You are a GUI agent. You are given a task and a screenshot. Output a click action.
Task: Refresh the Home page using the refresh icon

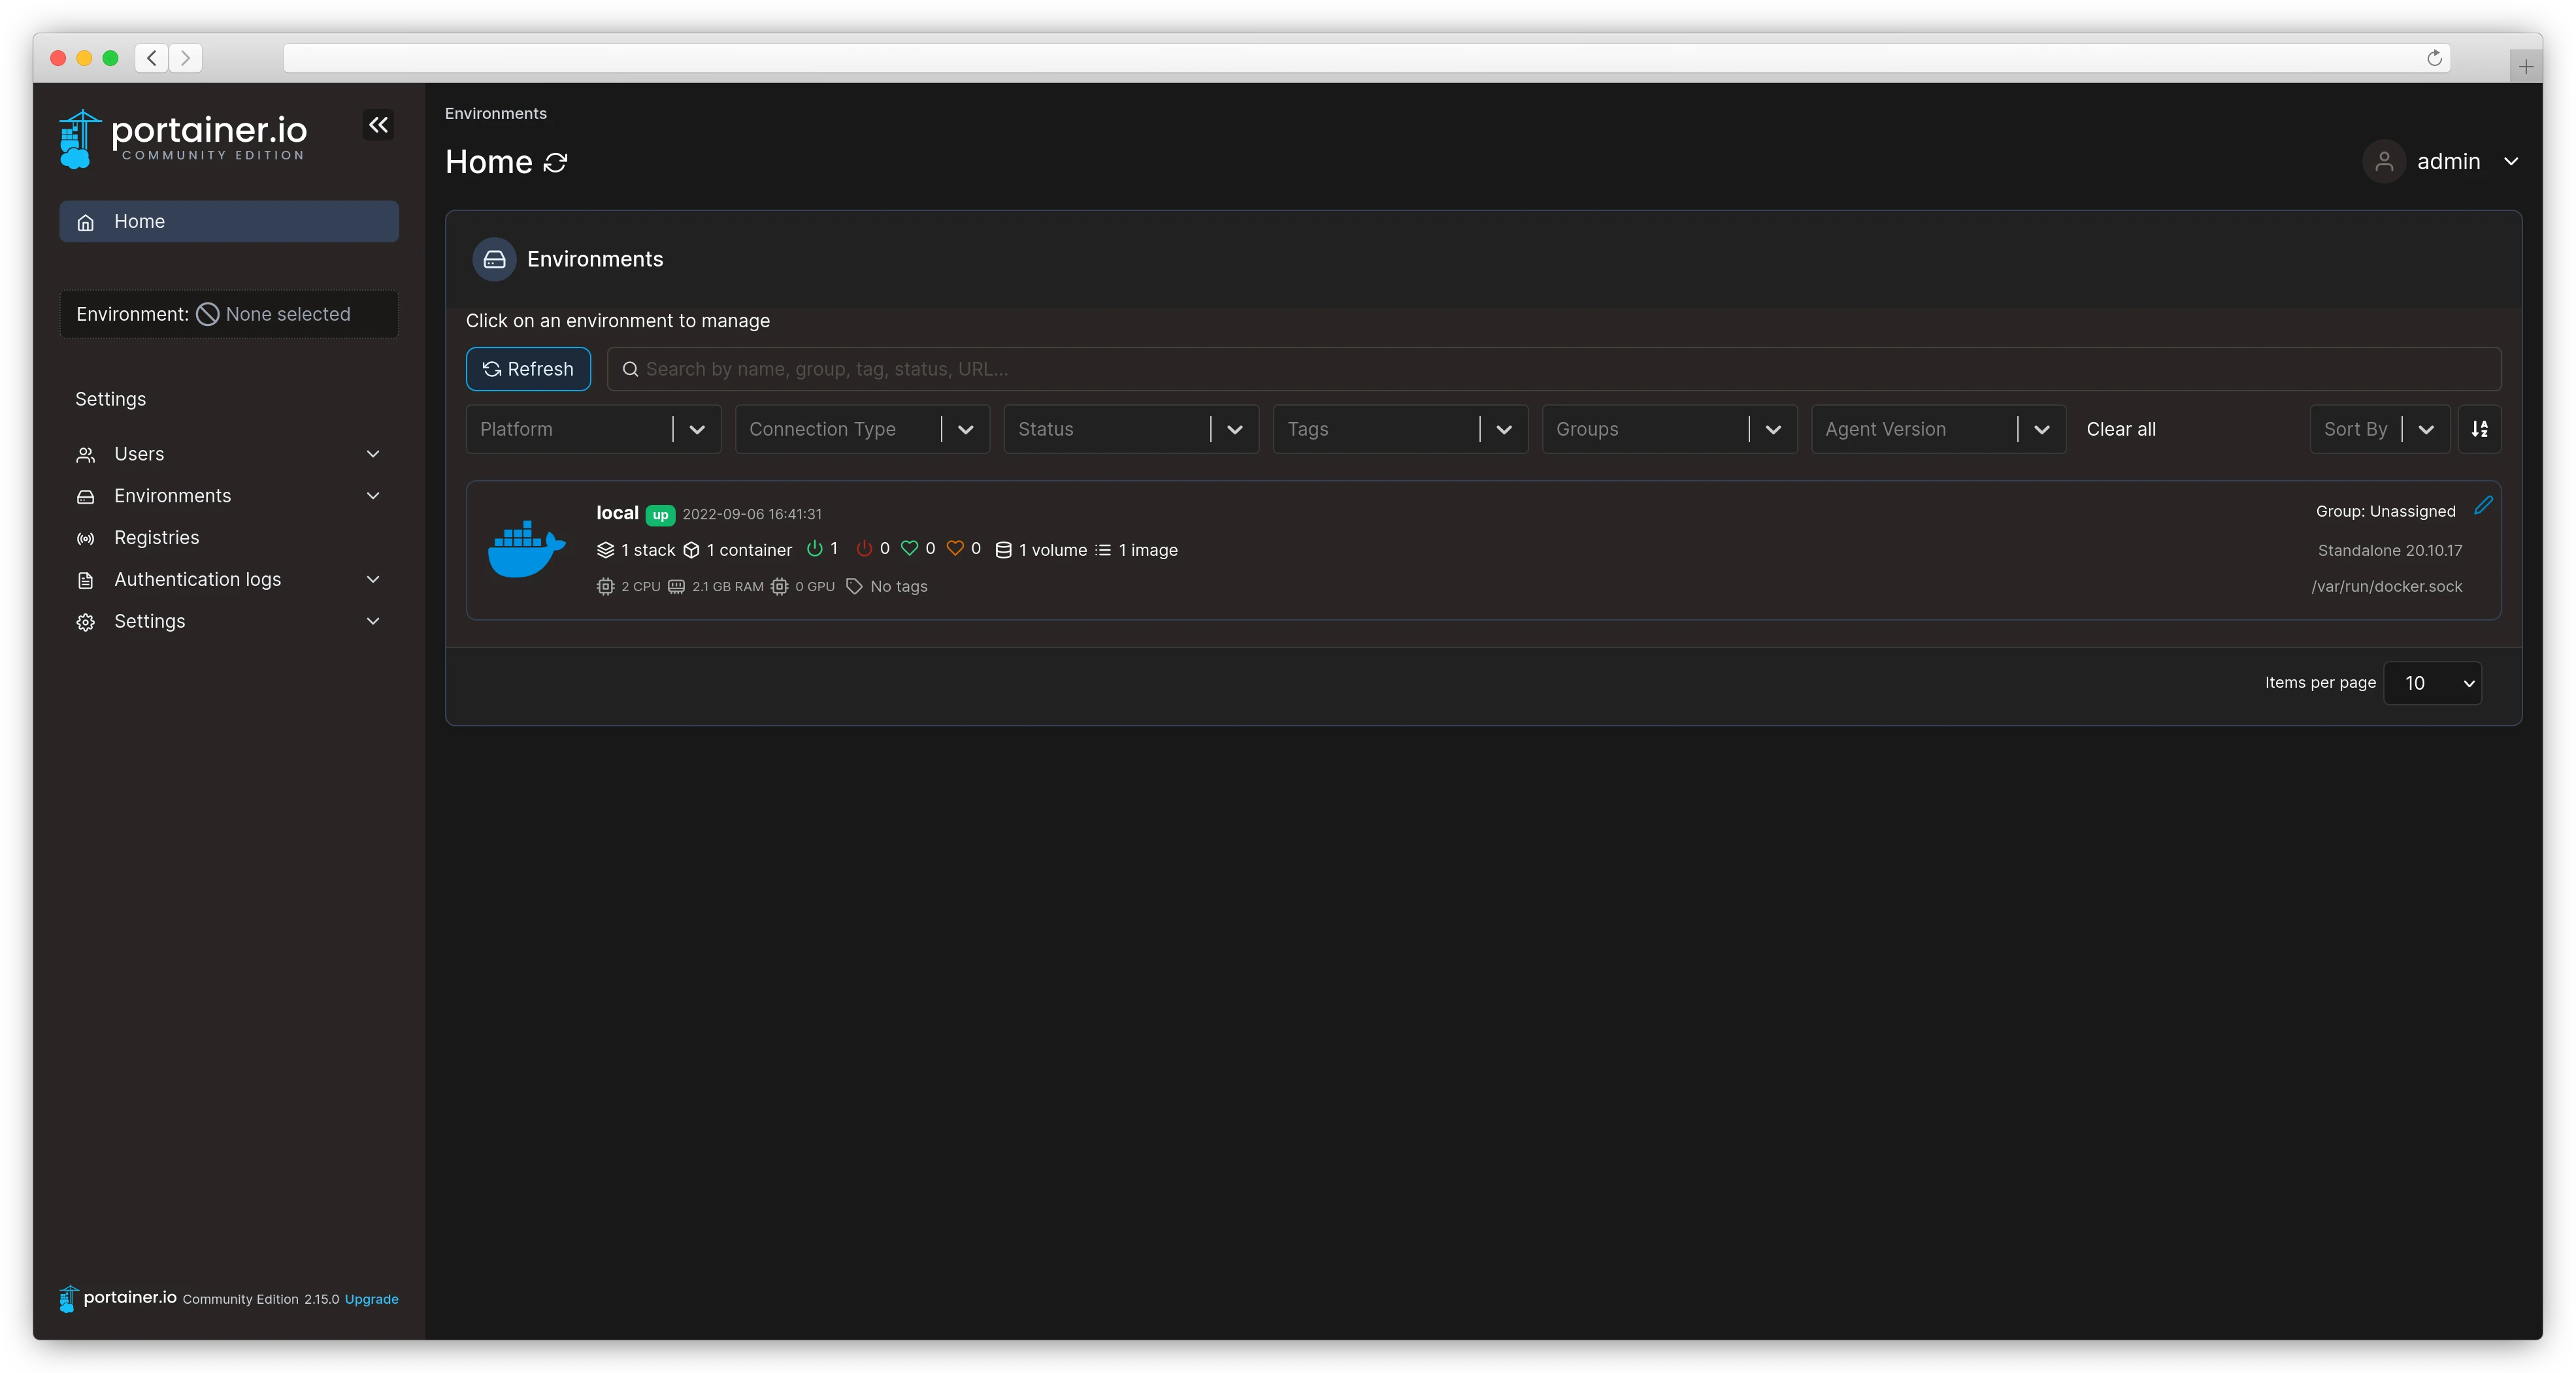(x=556, y=162)
